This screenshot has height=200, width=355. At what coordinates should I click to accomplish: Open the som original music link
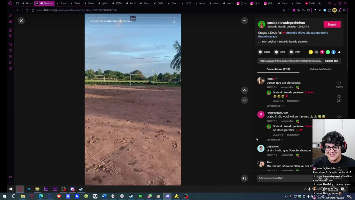[x=285, y=42]
